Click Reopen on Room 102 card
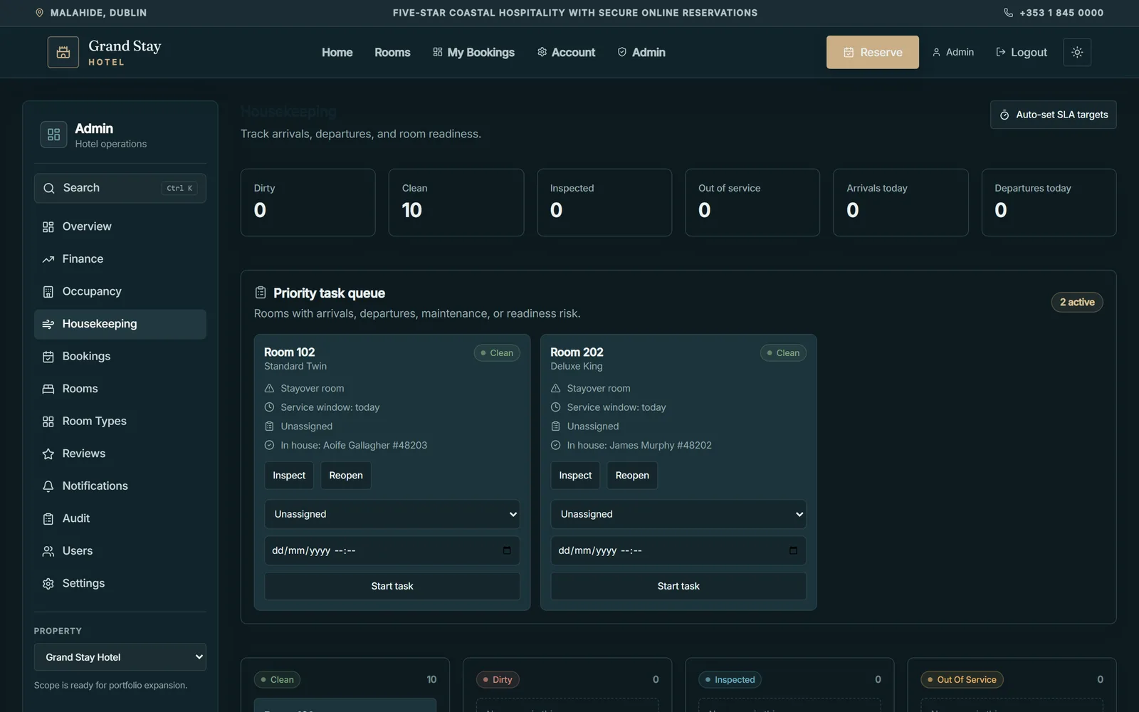The image size is (1139, 712). click(x=346, y=476)
